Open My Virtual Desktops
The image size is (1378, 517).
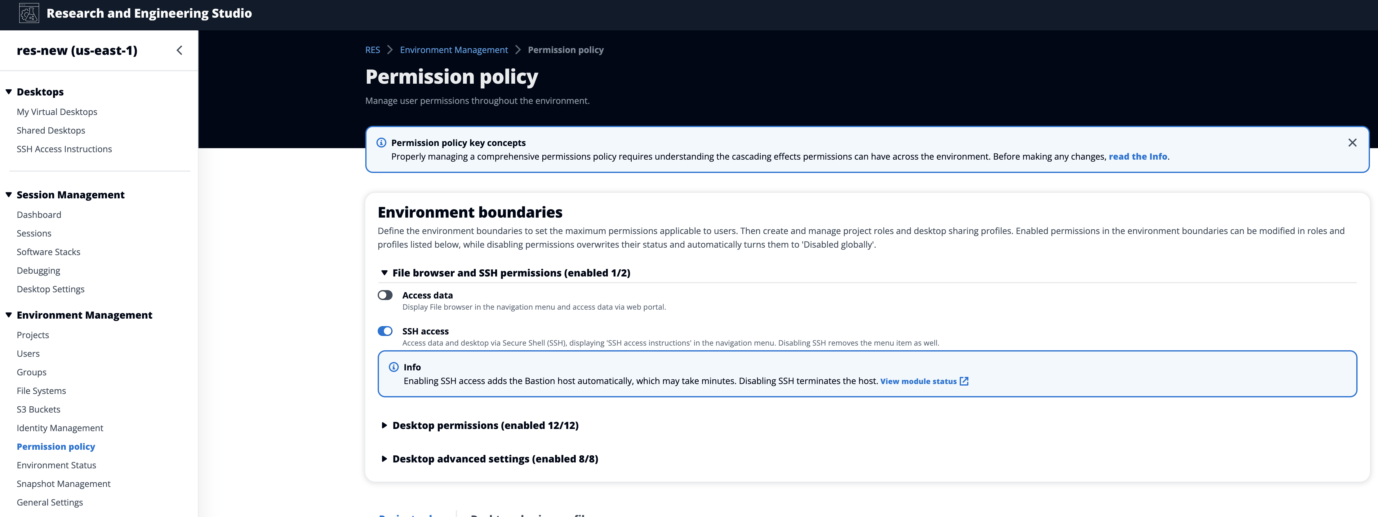57,111
